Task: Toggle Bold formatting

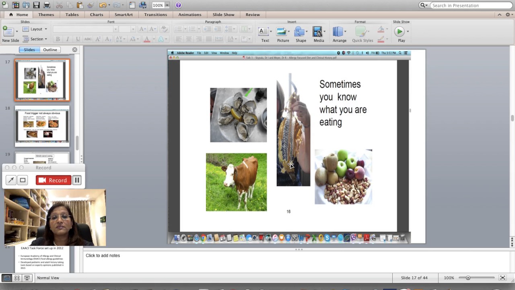Action: pos(58,39)
